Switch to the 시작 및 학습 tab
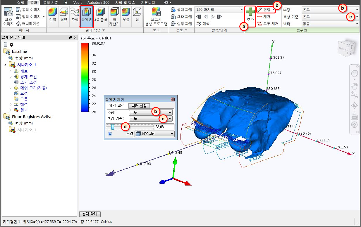Screen dimensions: 361x227 [x=126, y=3]
